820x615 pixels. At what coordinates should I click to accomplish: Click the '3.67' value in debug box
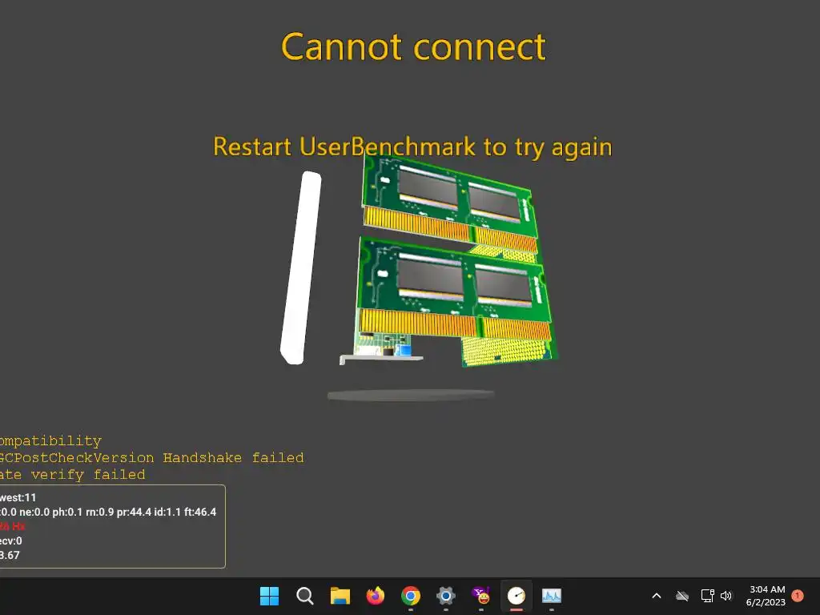pyautogui.click(x=10, y=555)
